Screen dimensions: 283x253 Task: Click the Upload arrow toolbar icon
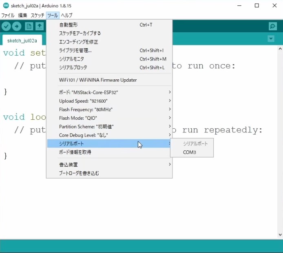(17, 27)
